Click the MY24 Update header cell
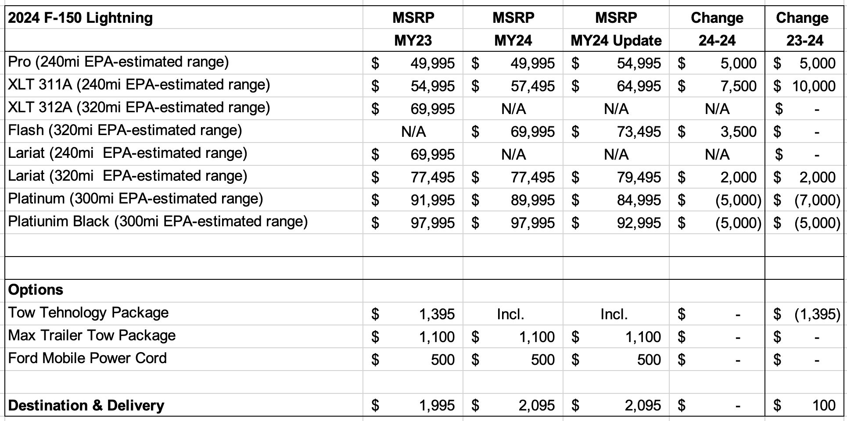Screen dimensions: 847x421 (616, 40)
